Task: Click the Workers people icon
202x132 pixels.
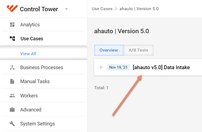Action: tap(12, 96)
